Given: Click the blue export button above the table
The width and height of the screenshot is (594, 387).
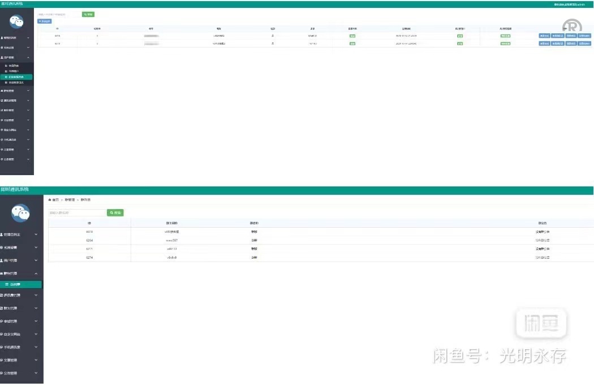Looking at the screenshot, I should (x=44, y=21).
